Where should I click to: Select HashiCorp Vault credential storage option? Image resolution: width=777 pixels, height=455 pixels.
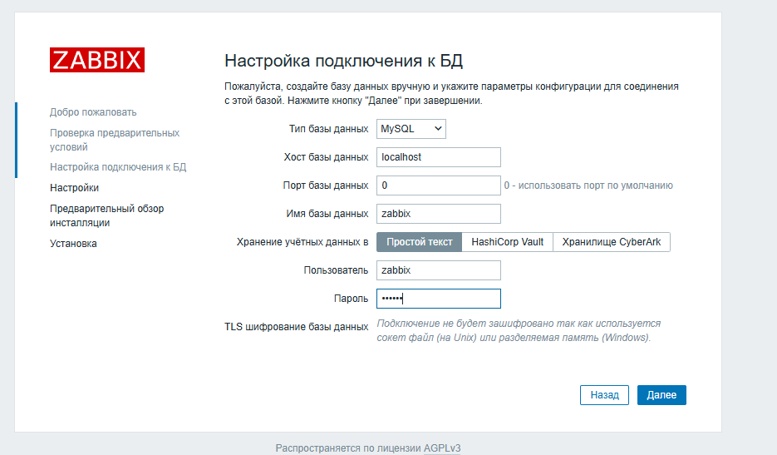(x=507, y=242)
